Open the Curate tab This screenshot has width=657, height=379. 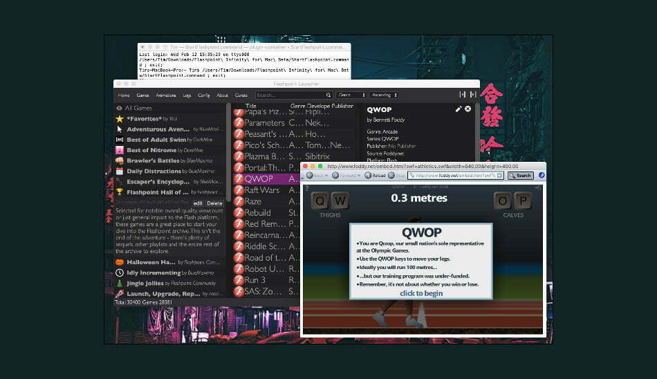coord(241,95)
